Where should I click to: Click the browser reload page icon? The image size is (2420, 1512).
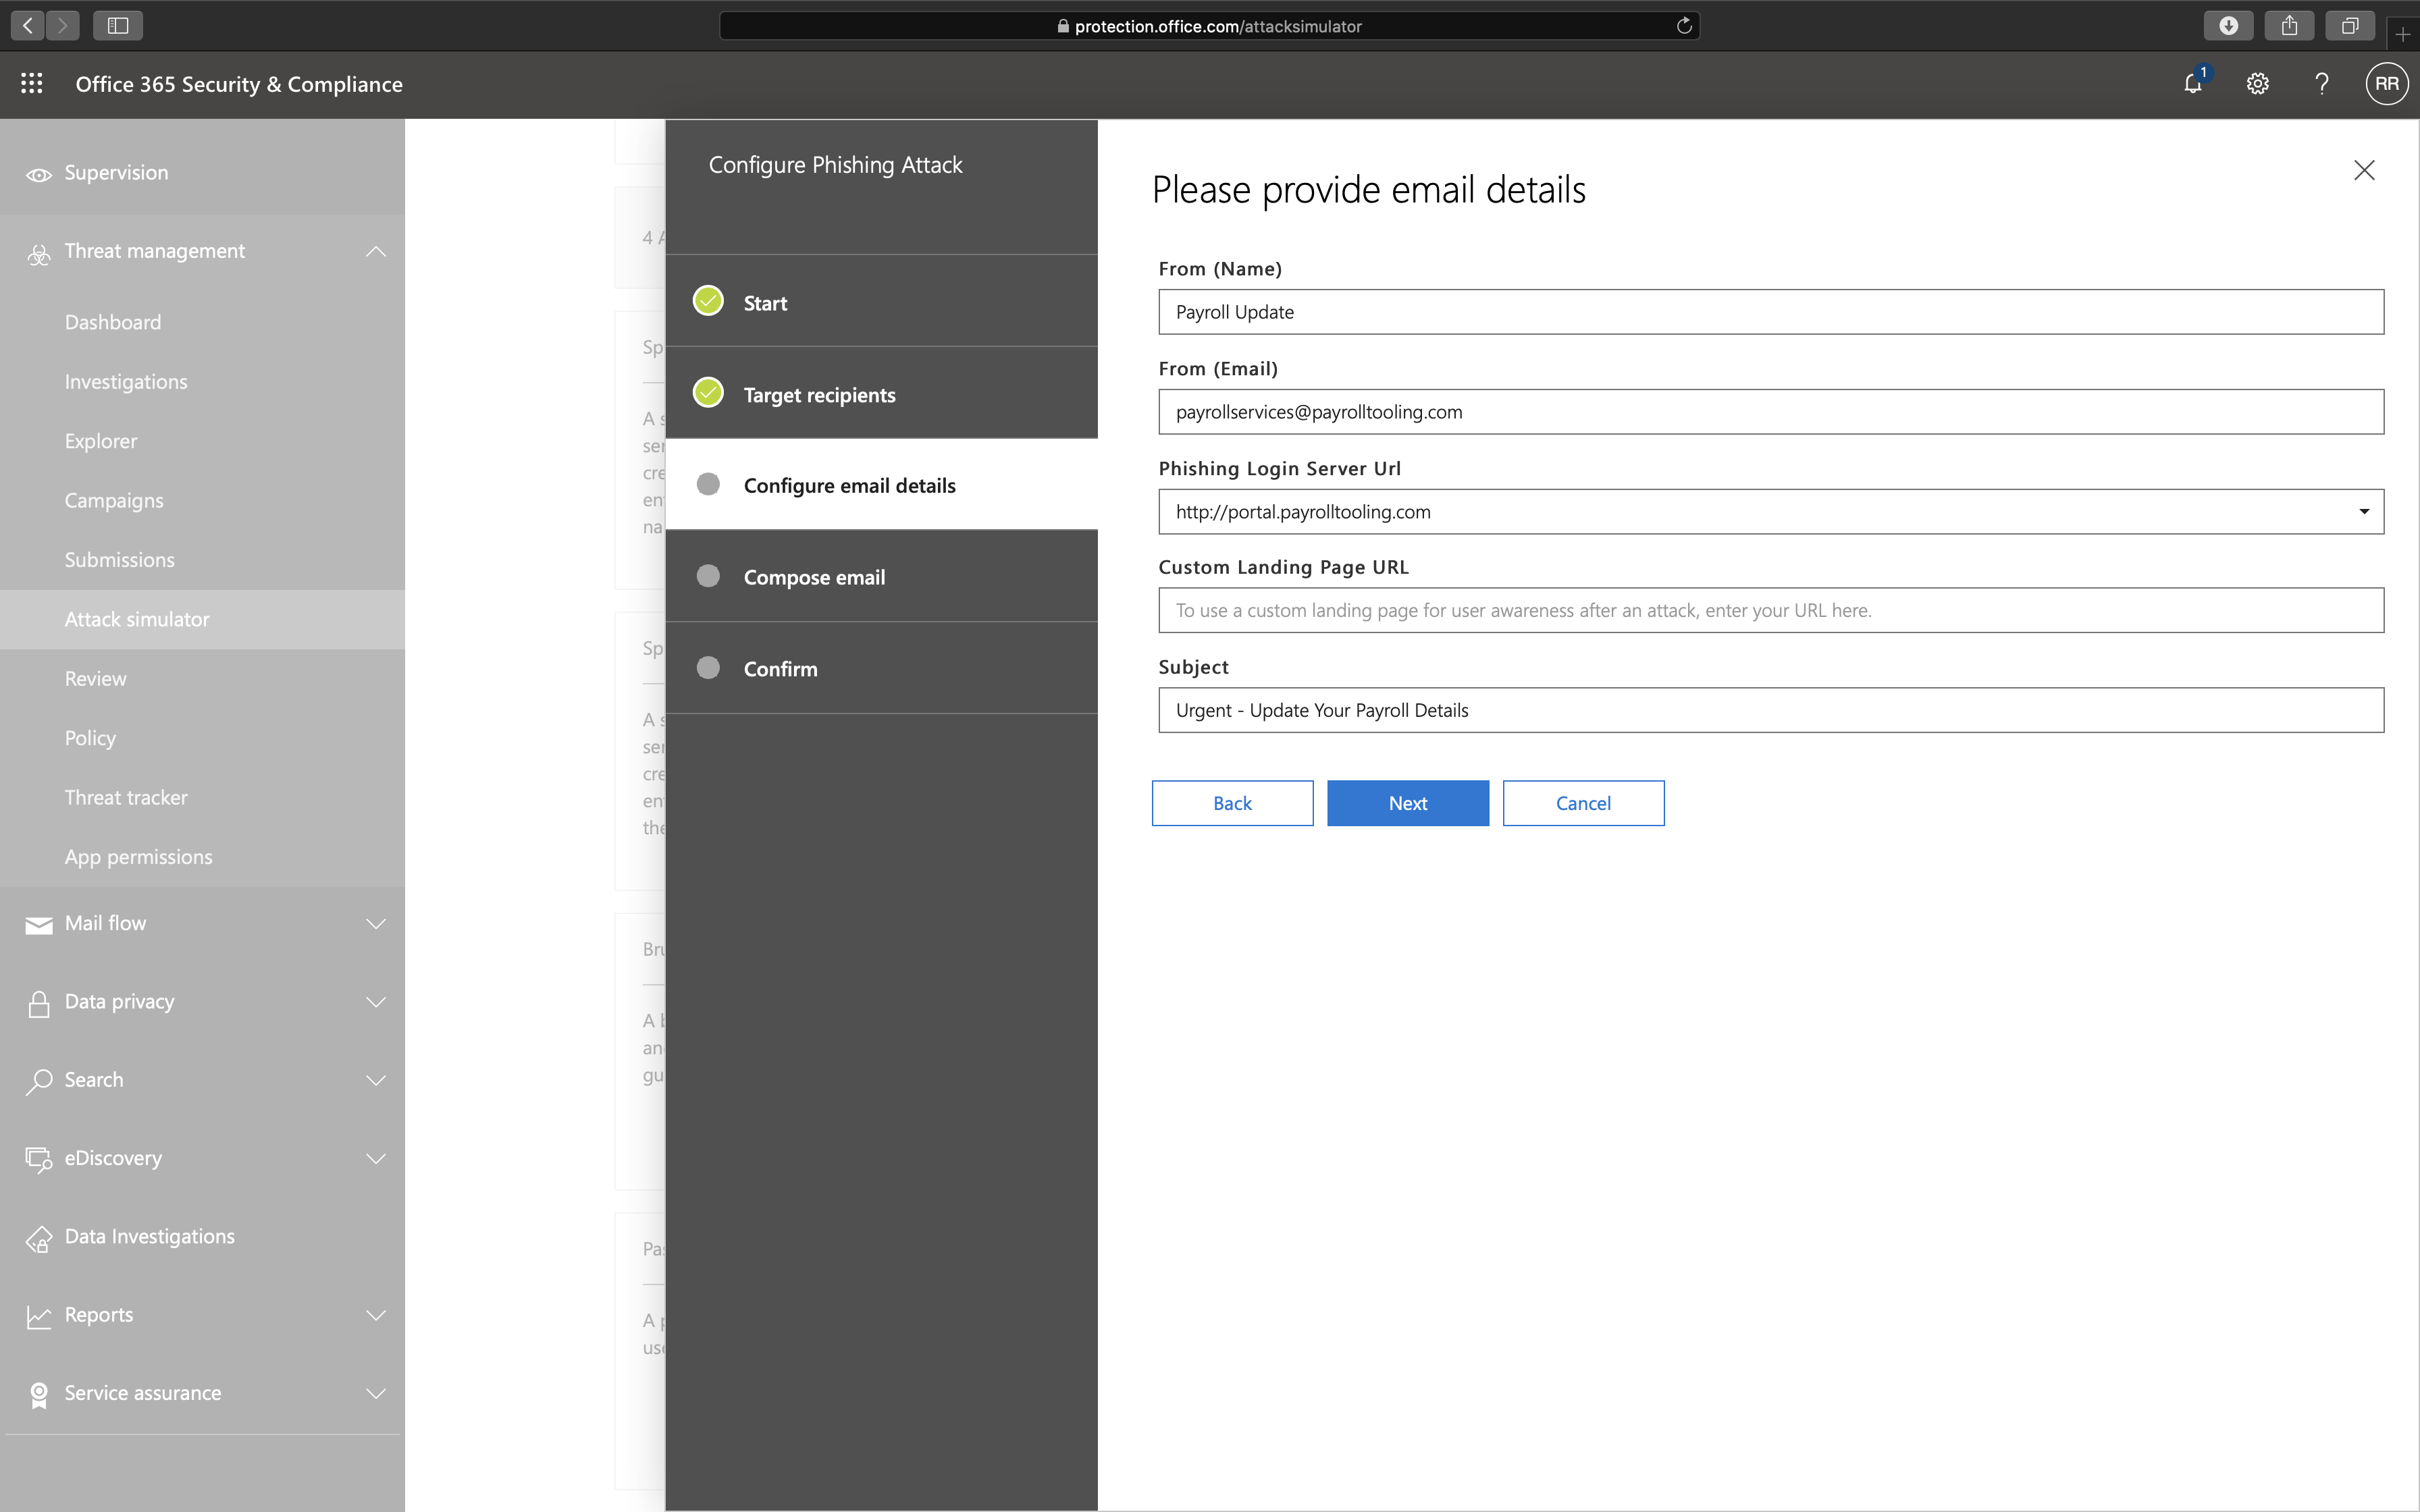(1684, 26)
